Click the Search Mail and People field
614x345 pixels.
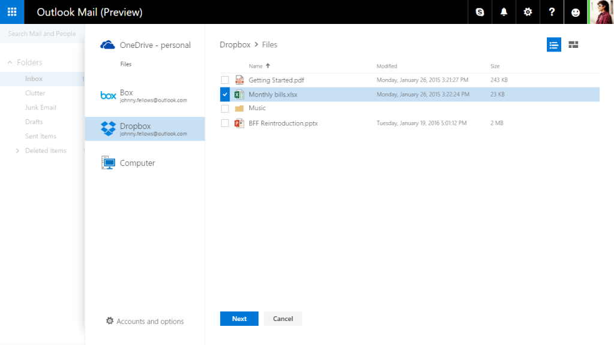(42, 34)
